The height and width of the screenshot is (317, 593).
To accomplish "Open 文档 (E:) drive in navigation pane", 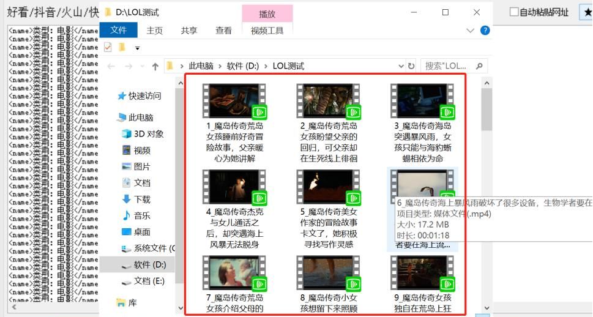I will 143,281.
